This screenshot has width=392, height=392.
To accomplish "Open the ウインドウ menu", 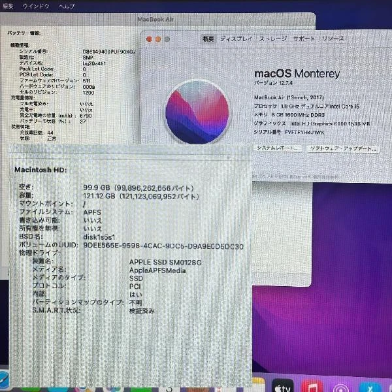I will [36, 6].
